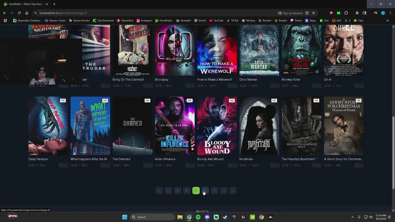Open the Extensions puzzle icon

pyautogui.click(x=346, y=13)
